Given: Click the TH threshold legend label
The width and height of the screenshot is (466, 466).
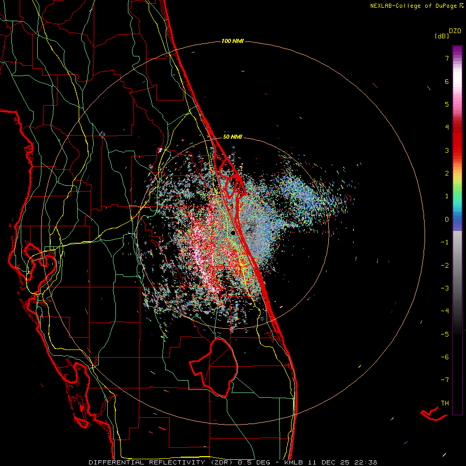Looking at the screenshot, I should click(x=445, y=403).
